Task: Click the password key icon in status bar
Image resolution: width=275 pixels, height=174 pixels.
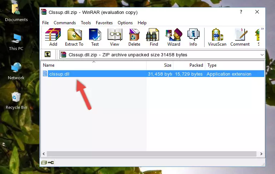Action: point(51,163)
